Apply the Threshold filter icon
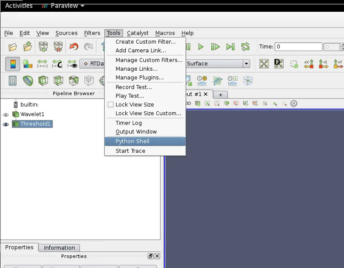344x268 pixels. click(x=74, y=80)
